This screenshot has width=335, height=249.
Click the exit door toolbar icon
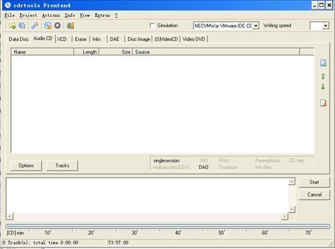pyautogui.click(x=70, y=25)
